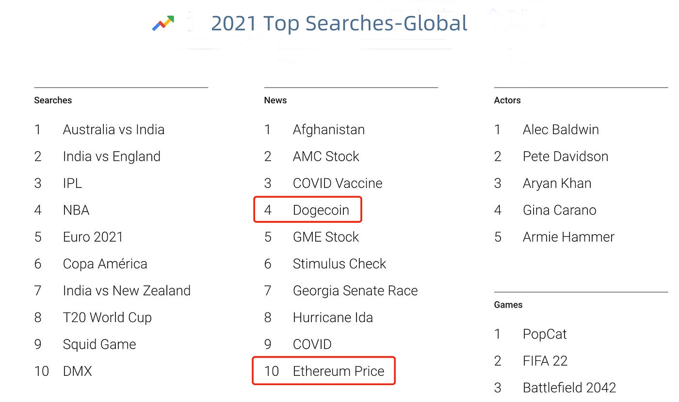Select the Searches category heading
Image resolution: width=679 pixels, height=402 pixels.
tap(53, 100)
